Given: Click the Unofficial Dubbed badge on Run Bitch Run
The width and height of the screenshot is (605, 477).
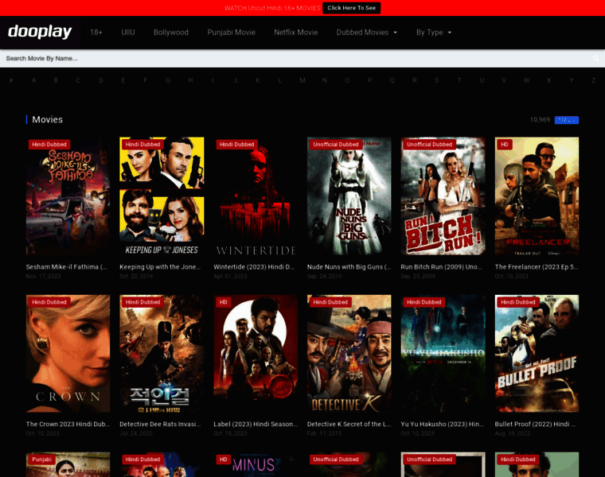Looking at the screenshot, I should [429, 144].
